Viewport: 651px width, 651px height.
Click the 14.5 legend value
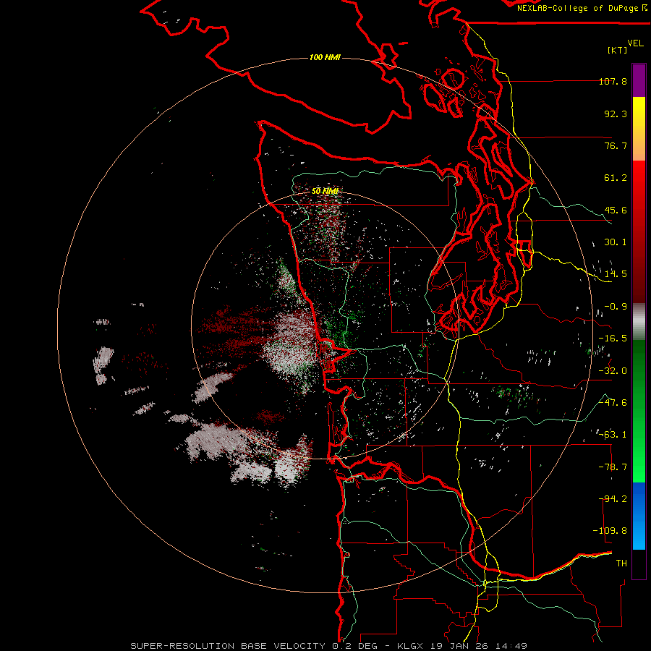click(x=616, y=274)
